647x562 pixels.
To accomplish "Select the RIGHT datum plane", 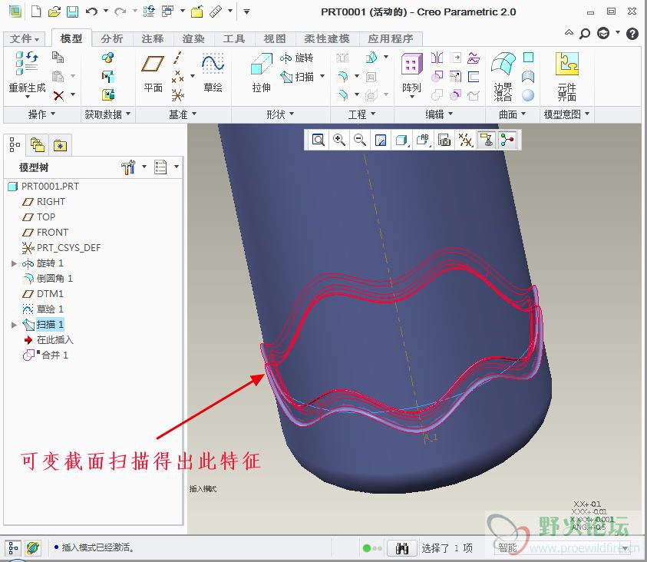I will point(43,202).
